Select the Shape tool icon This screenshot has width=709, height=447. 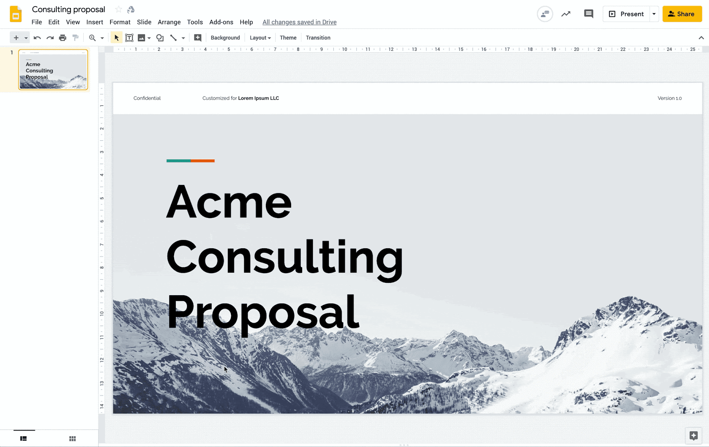[x=160, y=38]
